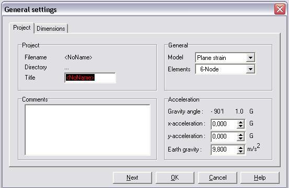Increase Earth gravity with up arrow
This screenshot has height=188, width=289.
(x=240, y=147)
